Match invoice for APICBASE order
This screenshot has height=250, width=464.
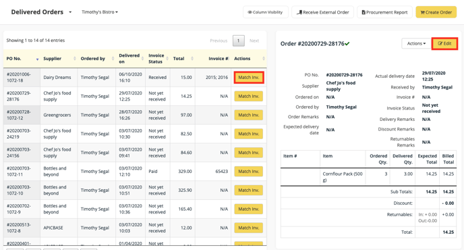249,228
